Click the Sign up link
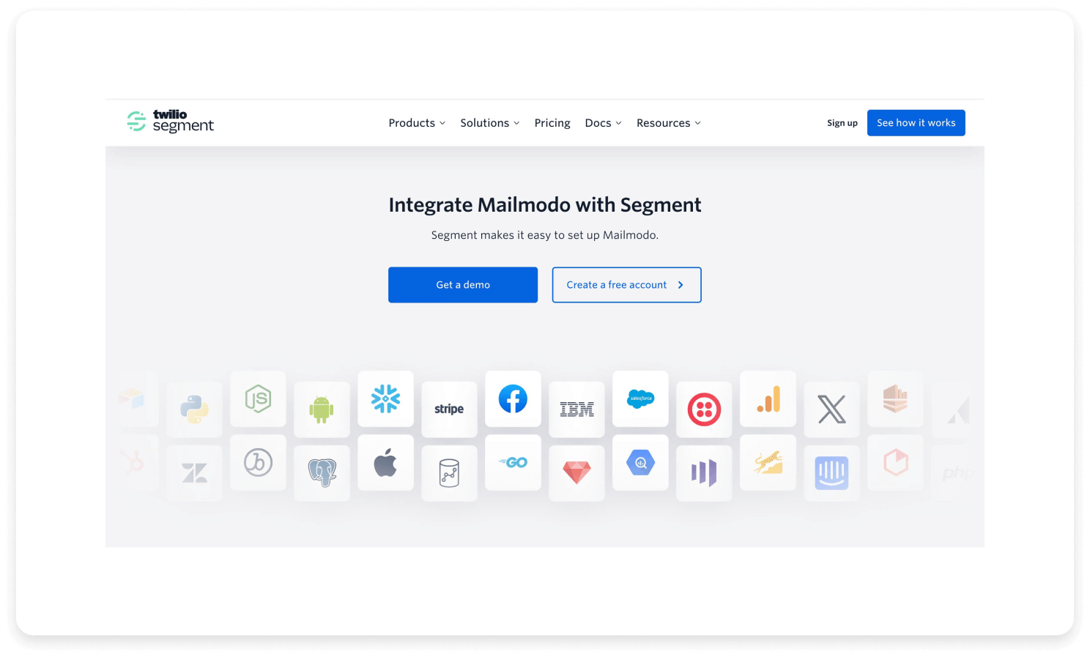This screenshot has height=657, width=1090. pyautogui.click(x=842, y=123)
